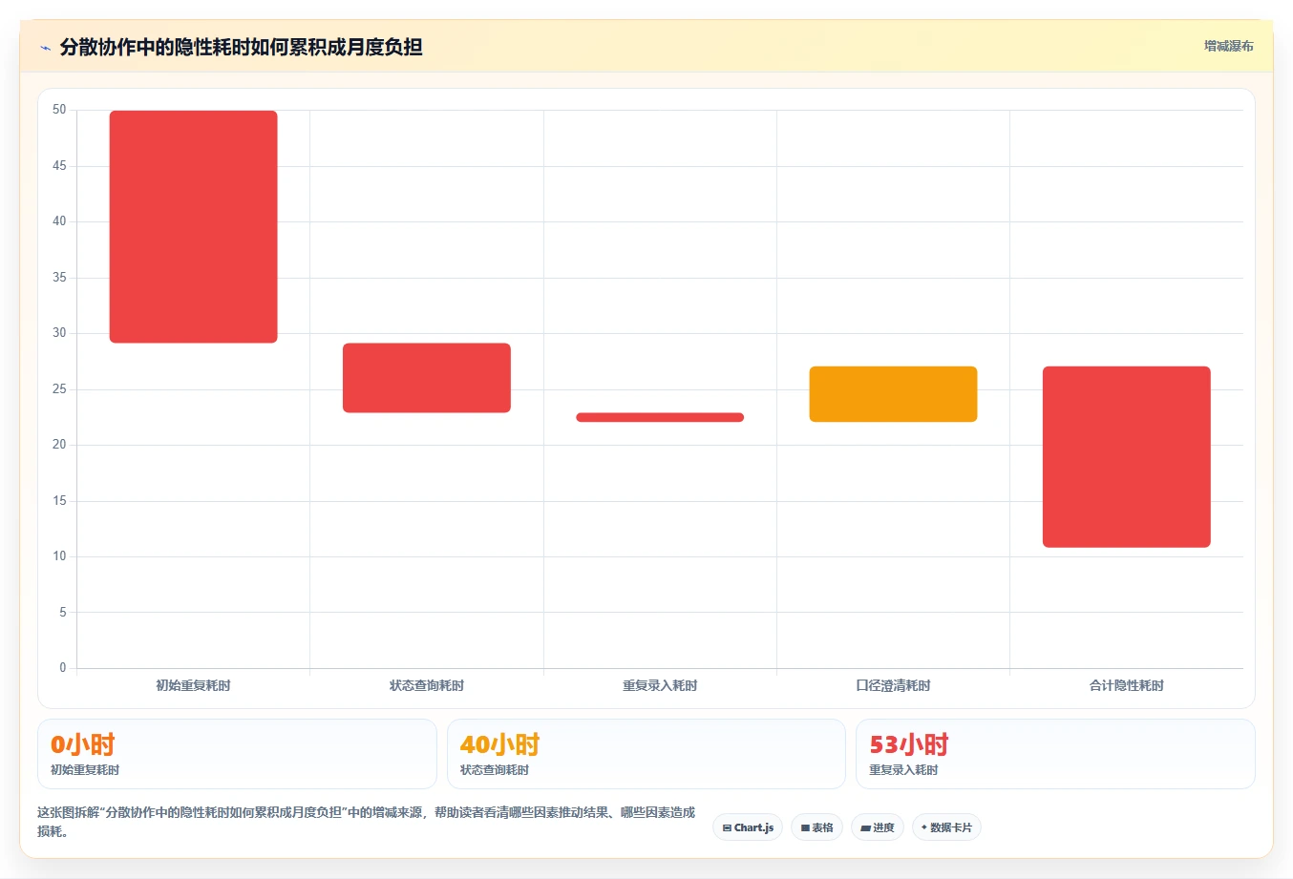This screenshot has width=1293, height=879.
Task: Click the 40小时 状态查询耗时 data card
Action: 646,754
